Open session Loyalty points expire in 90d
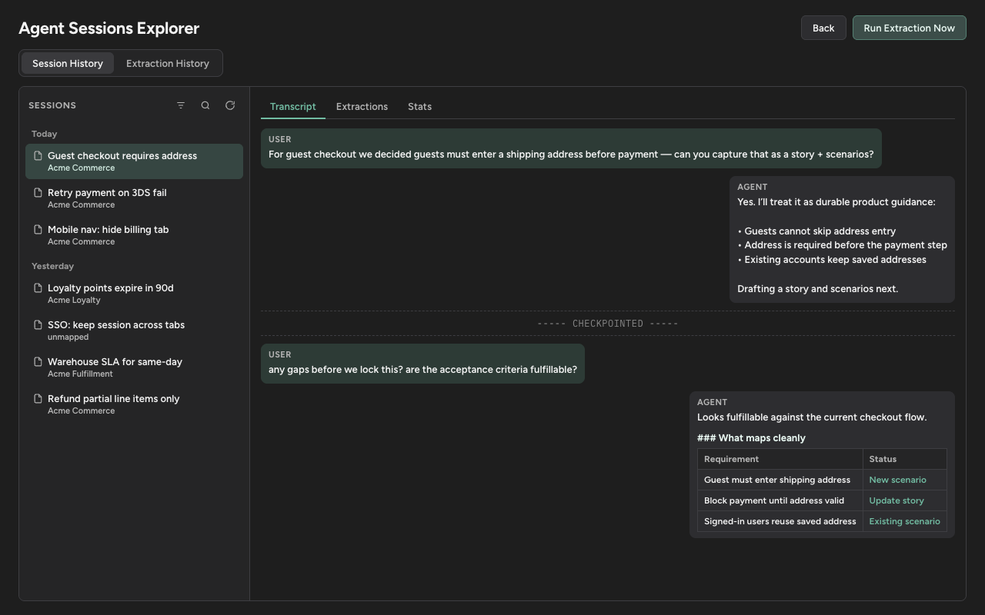The image size is (985, 615). point(135,294)
